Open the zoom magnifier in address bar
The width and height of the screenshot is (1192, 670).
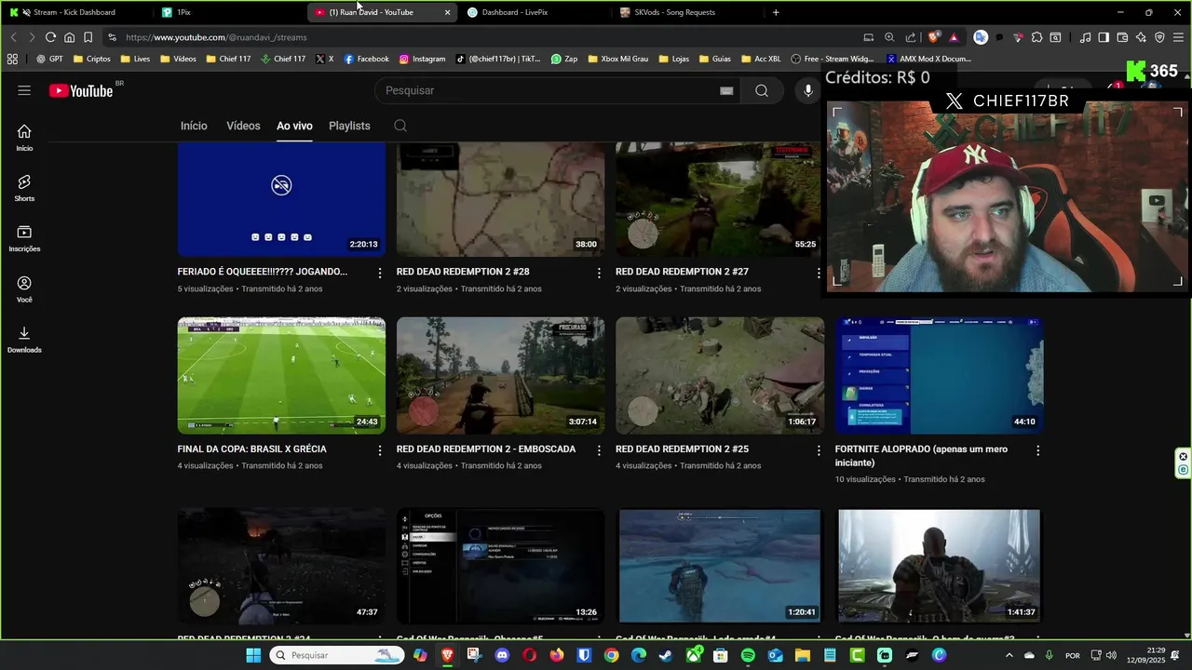click(889, 37)
